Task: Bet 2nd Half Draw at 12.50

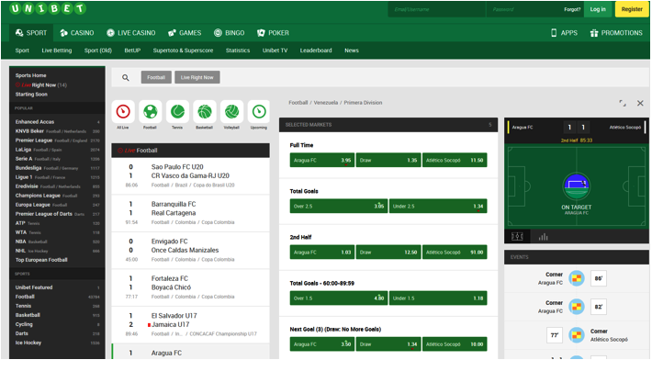Action: (x=388, y=252)
